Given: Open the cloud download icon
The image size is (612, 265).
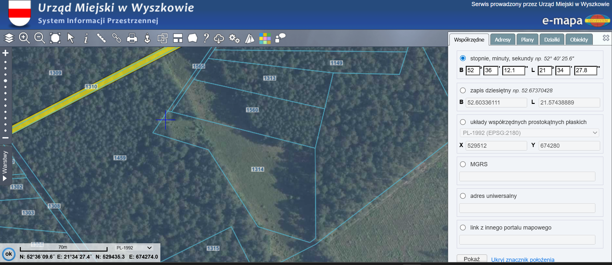Looking at the screenshot, I should pyautogui.click(x=219, y=38).
